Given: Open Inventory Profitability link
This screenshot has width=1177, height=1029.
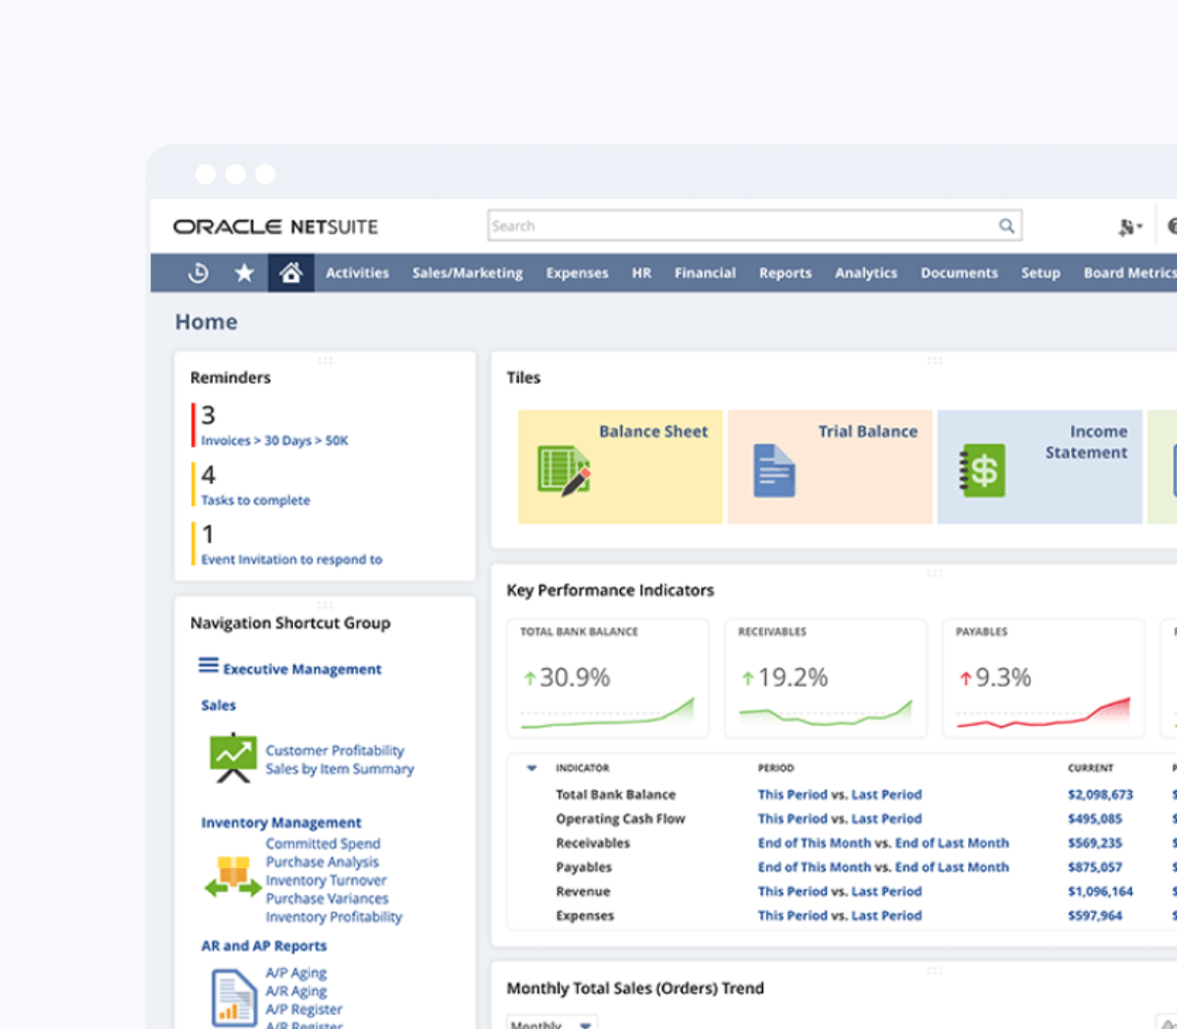Looking at the screenshot, I should [x=333, y=917].
